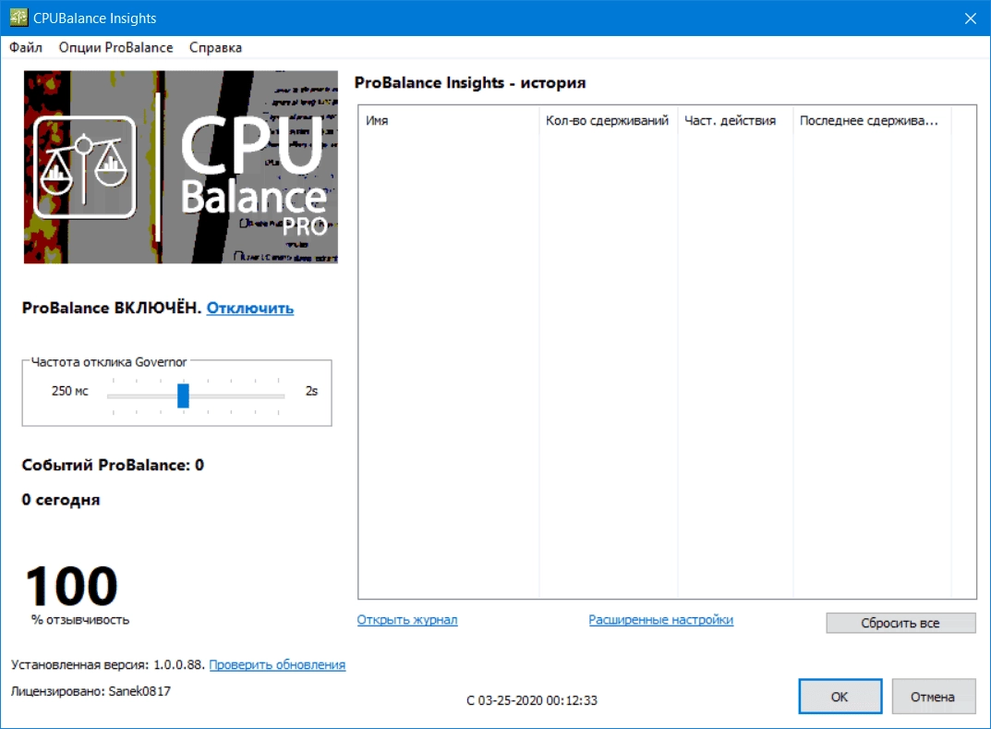Screen dimensions: 991x729
Task: Sort by Последнее сдержива... column header
Action: pyautogui.click(x=872, y=120)
